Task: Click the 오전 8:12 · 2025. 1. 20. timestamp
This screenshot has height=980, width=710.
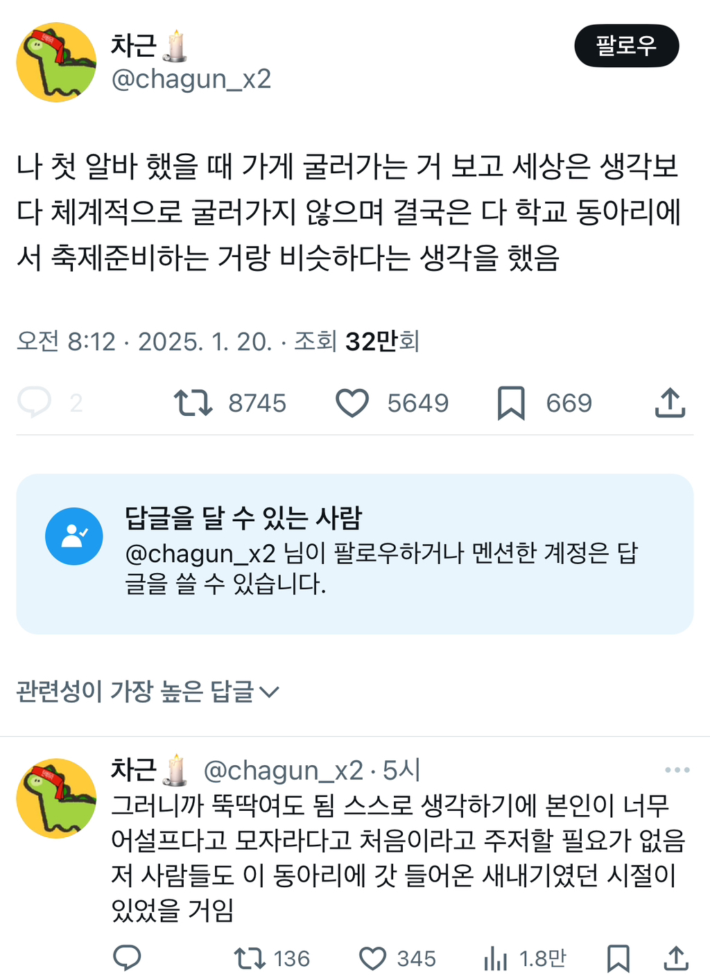Action: click(144, 341)
